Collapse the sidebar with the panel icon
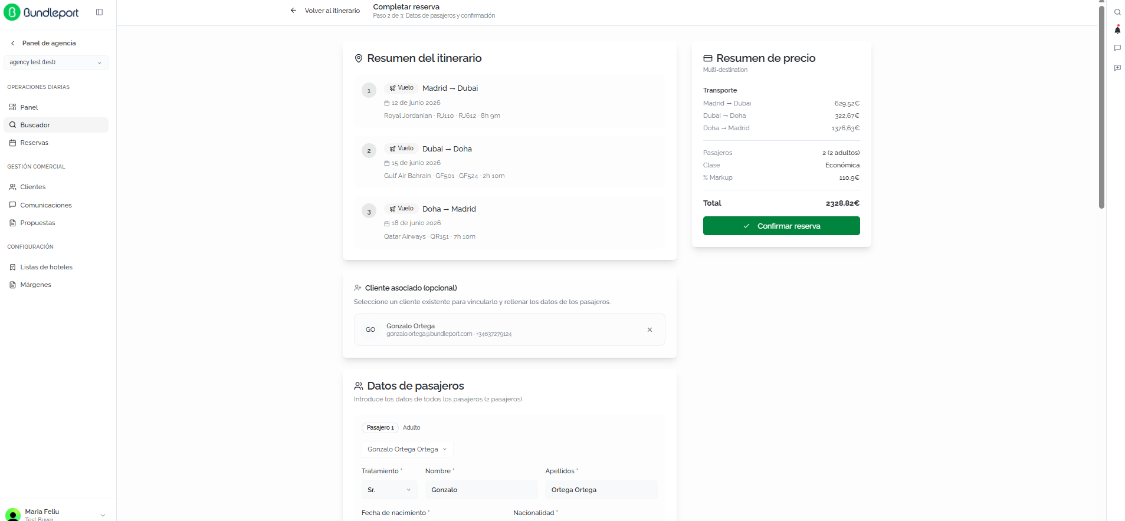The image size is (1125, 521). (x=99, y=12)
